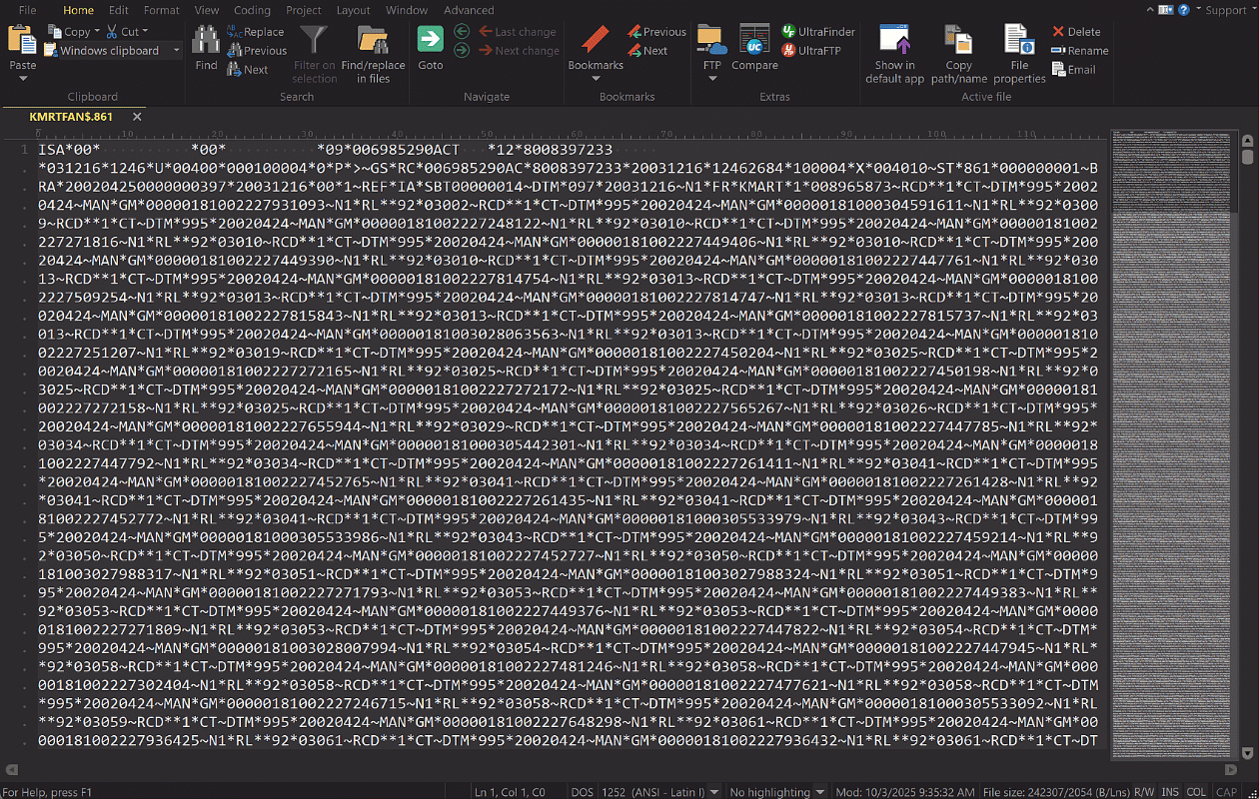
Task: Open the Format menu
Action: (x=161, y=10)
